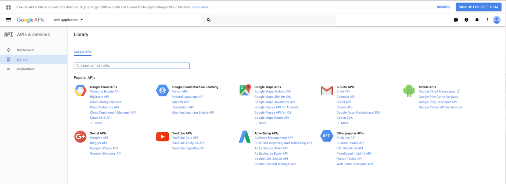Open Google Maps JavaScript API link

274,102
